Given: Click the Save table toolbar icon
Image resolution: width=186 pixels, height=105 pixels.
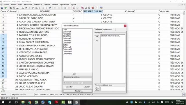Looking at the screenshot, I should pyautogui.click(x=2, y=8).
